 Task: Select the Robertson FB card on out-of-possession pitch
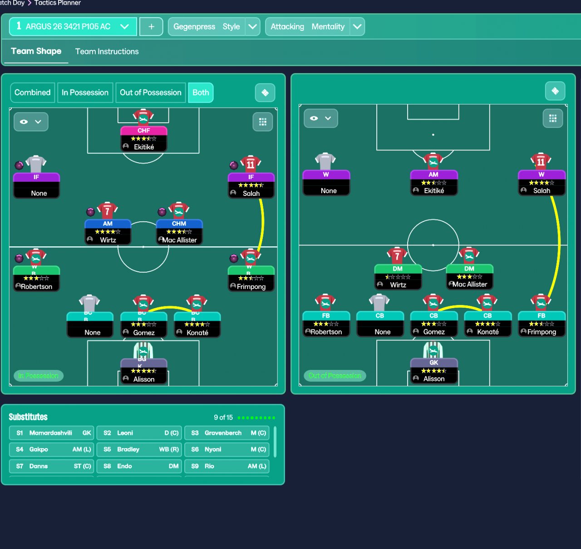pos(326,324)
